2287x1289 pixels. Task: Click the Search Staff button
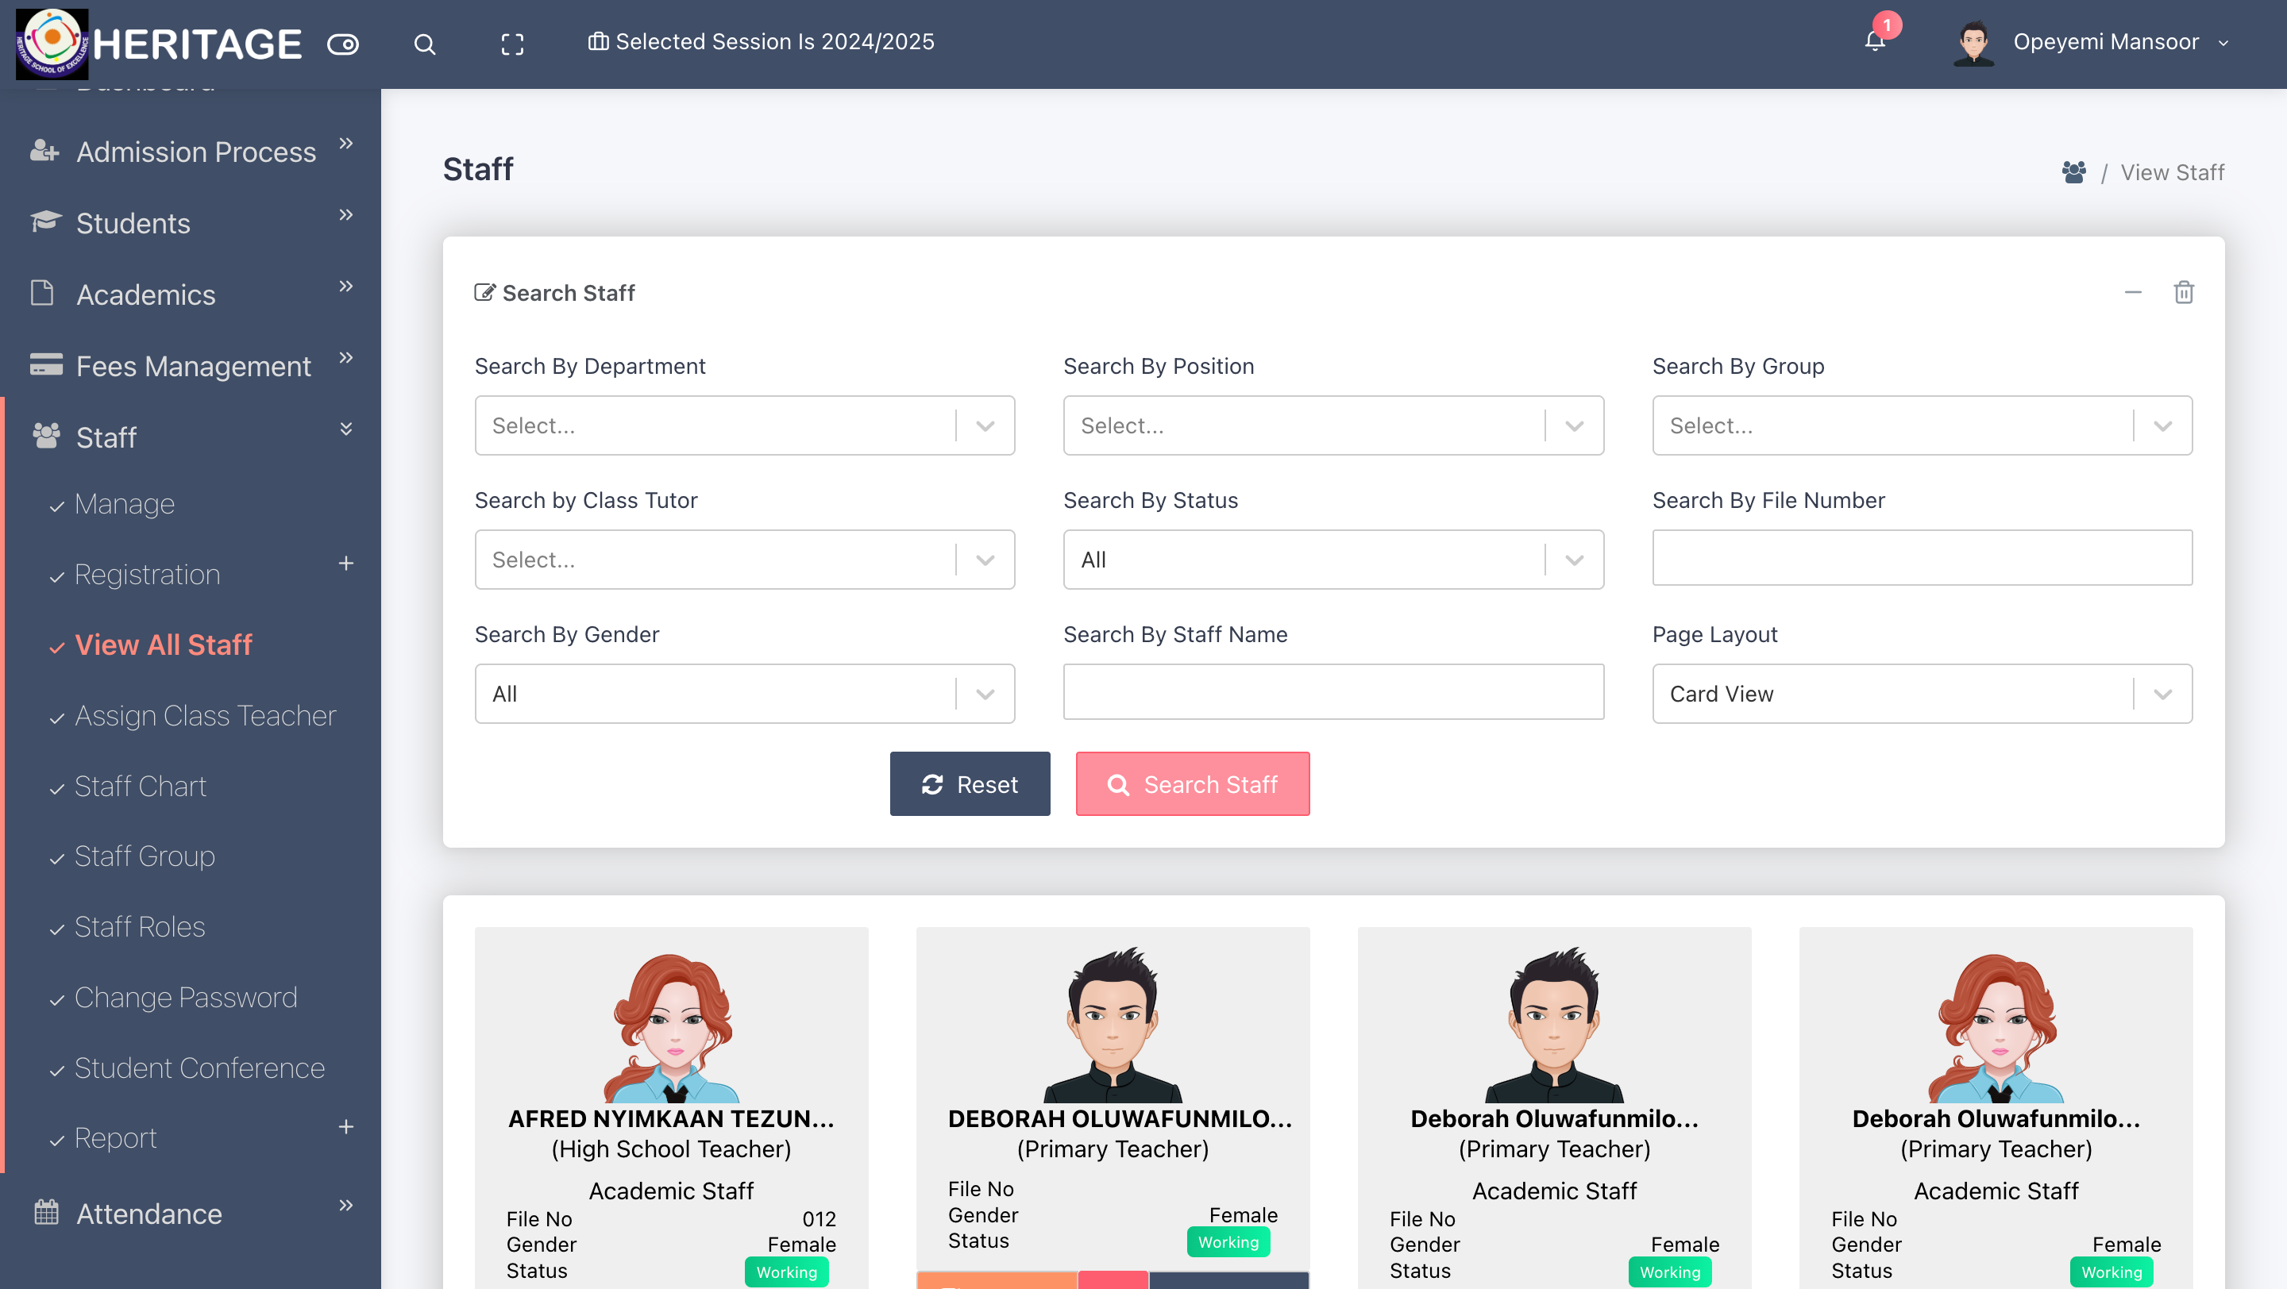pos(1192,784)
